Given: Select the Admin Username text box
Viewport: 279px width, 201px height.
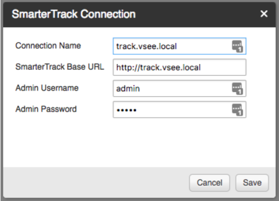Looking at the screenshot, I should coord(179,88).
